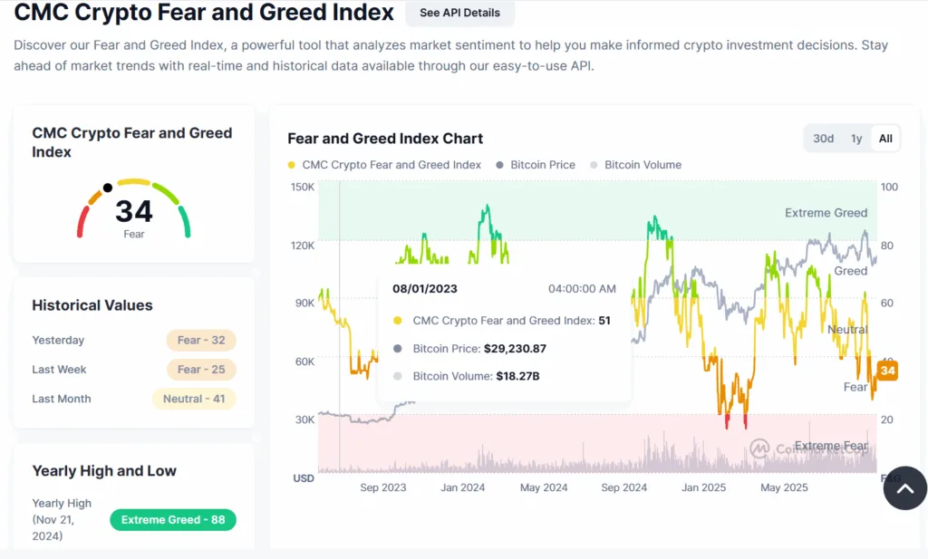928x559 pixels.
Task: Hide the Bitcoin Volume series via its legend entry
Action: (640, 165)
